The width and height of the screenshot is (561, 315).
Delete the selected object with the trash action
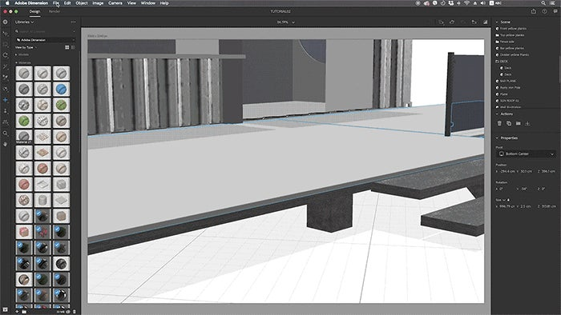click(499, 123)
